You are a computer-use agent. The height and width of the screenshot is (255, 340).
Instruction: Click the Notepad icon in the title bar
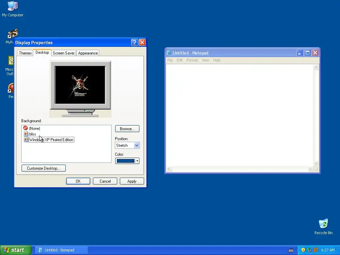[169, 53]
